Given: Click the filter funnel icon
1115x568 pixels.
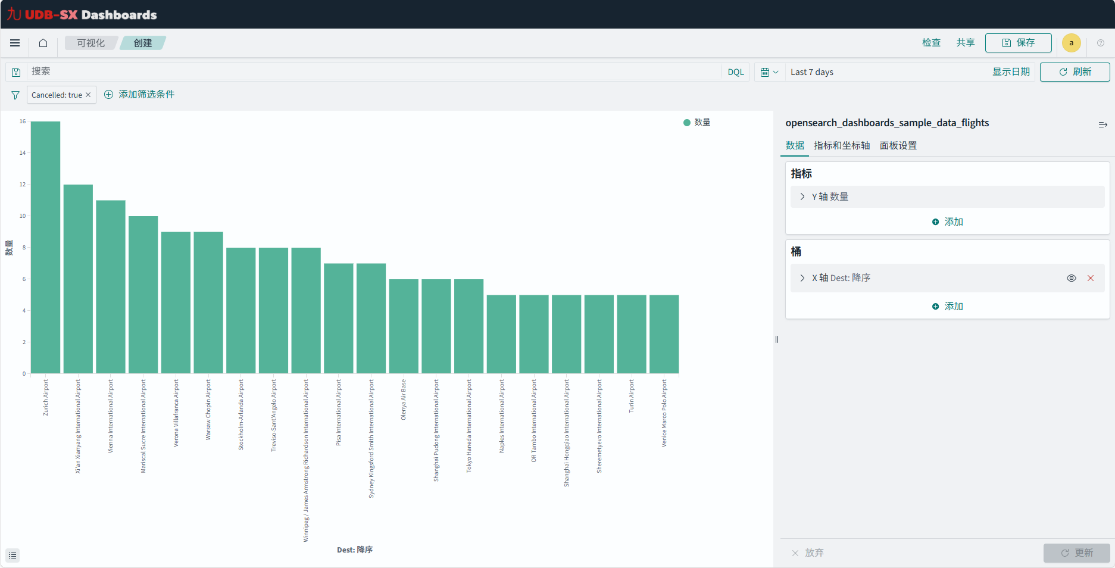Looking at the screenshot, I should [15, 95].
